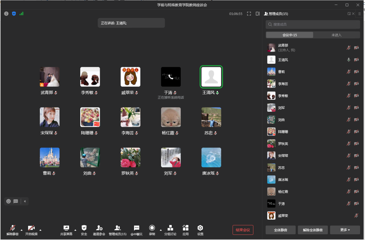Click the Share Screen (共享屏幕) icon

66,228
